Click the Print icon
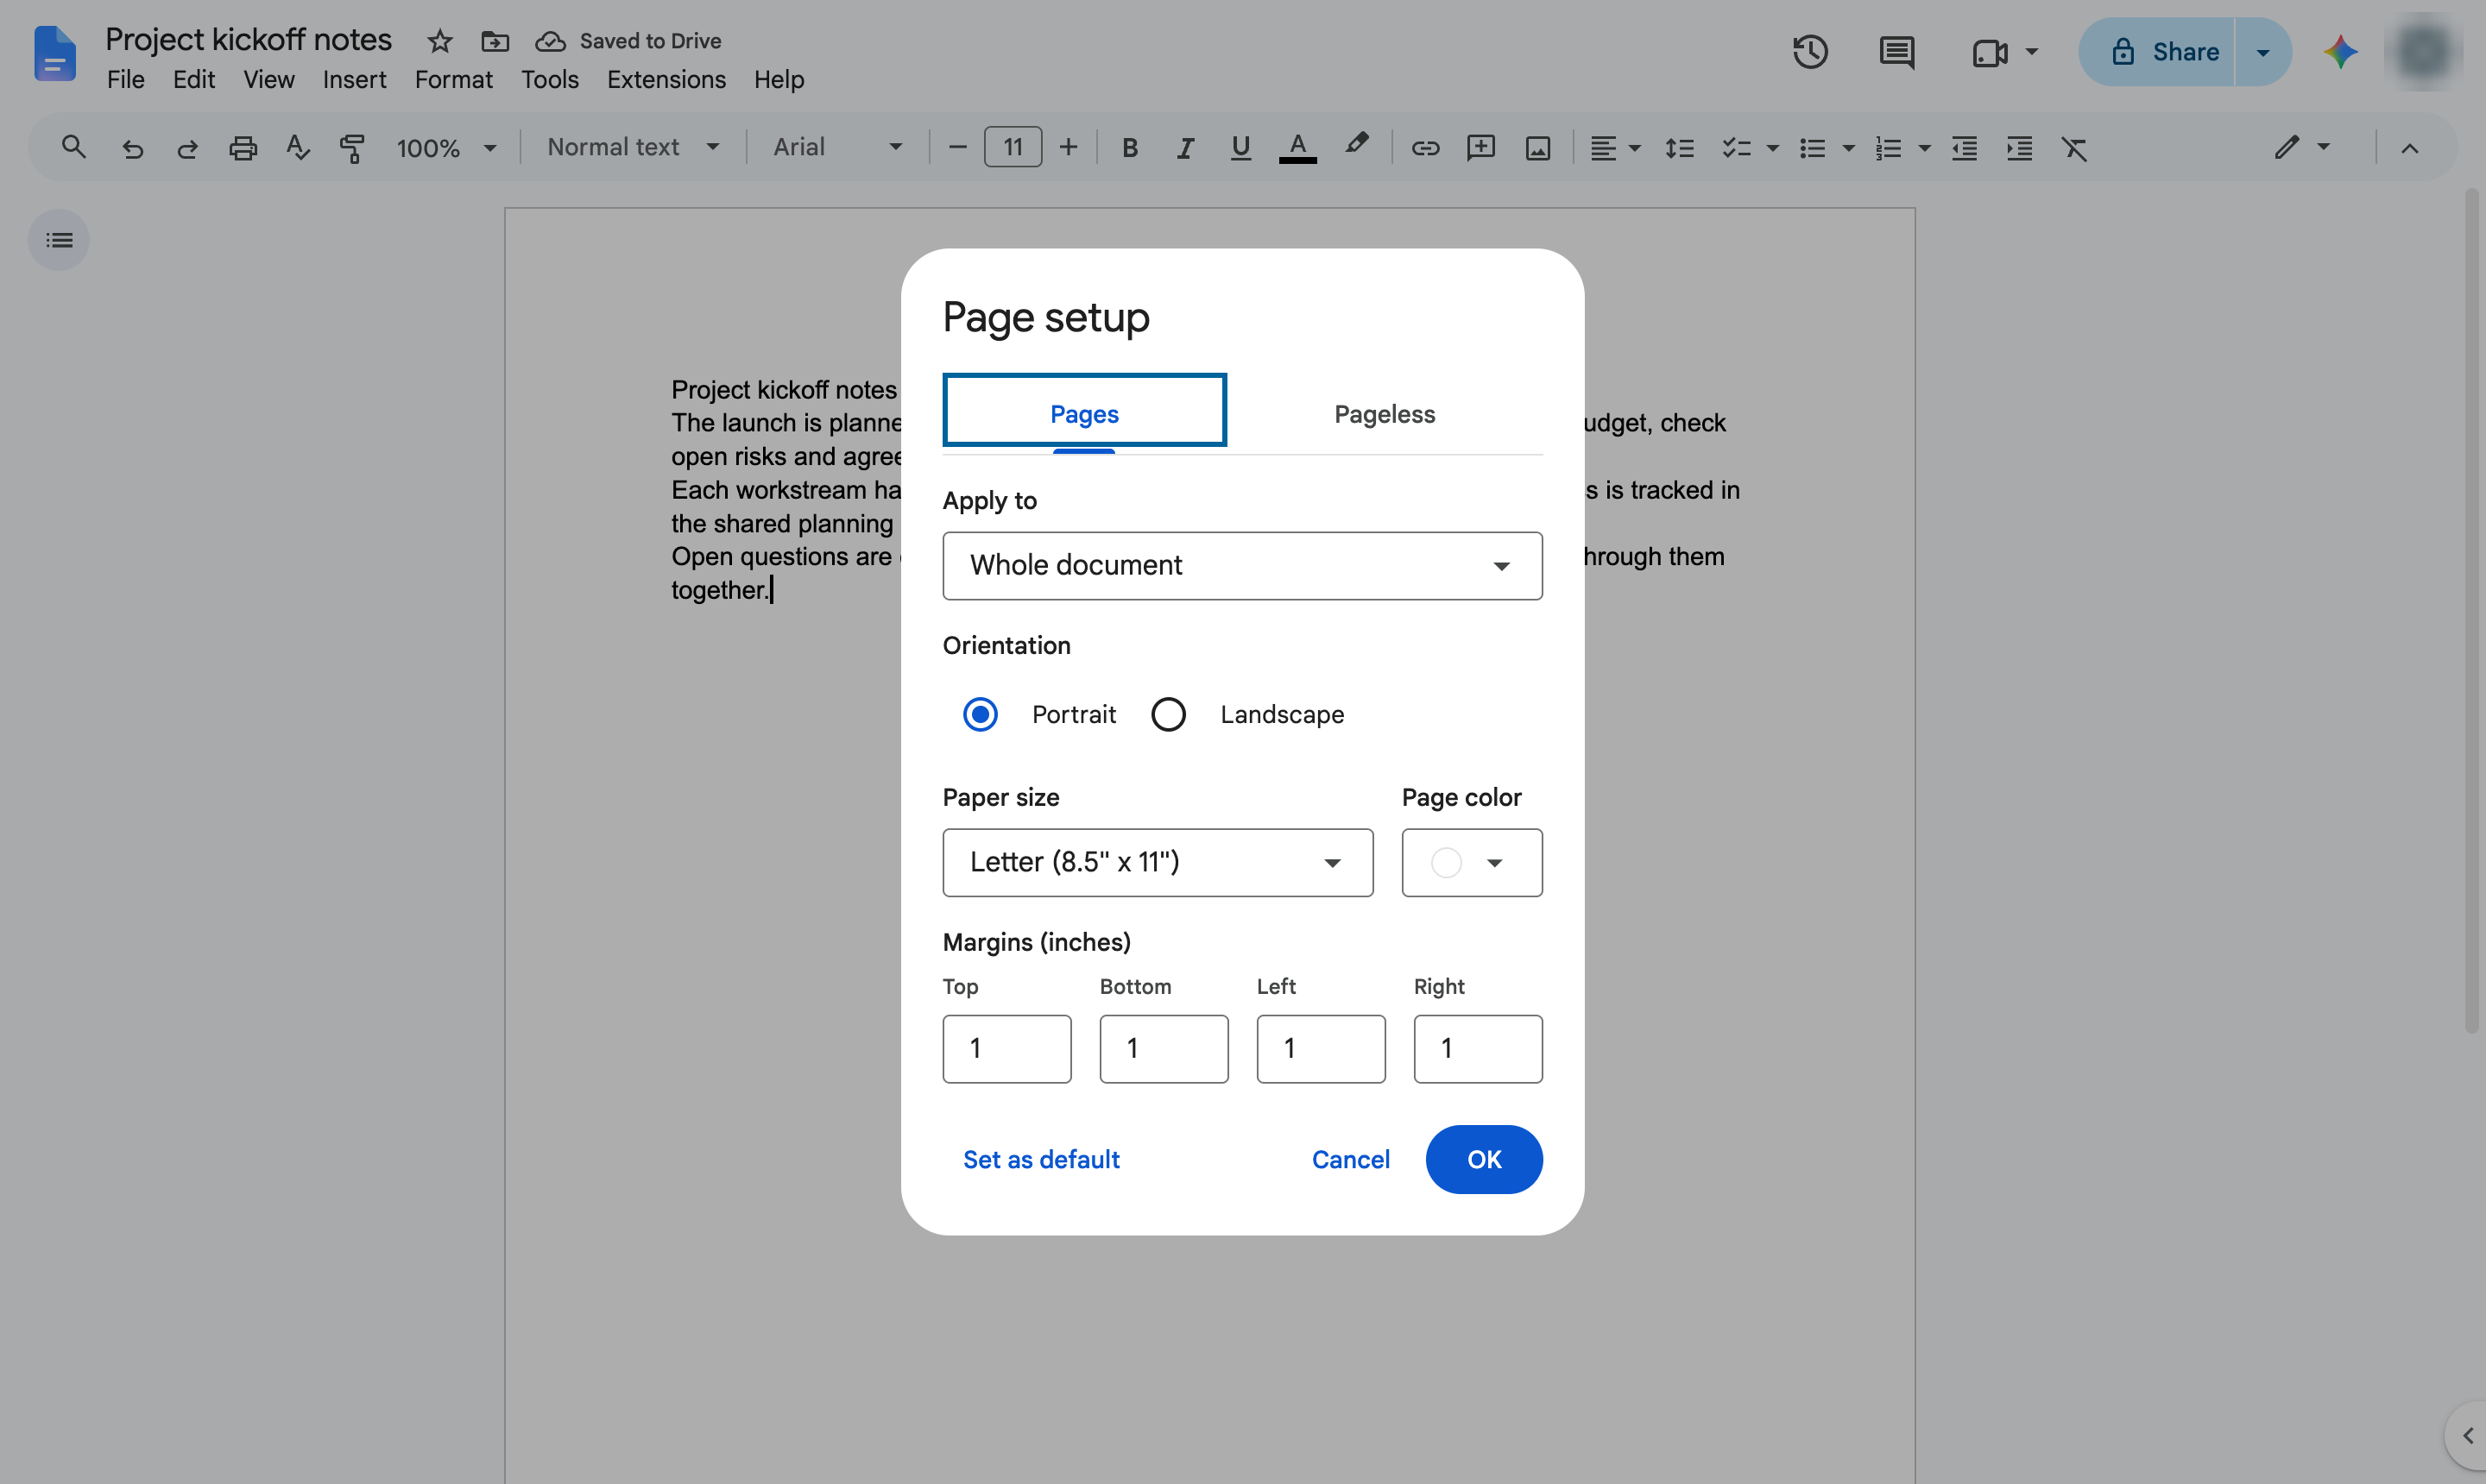The width and height of the screenshot is (2486, 1484). 243,148
